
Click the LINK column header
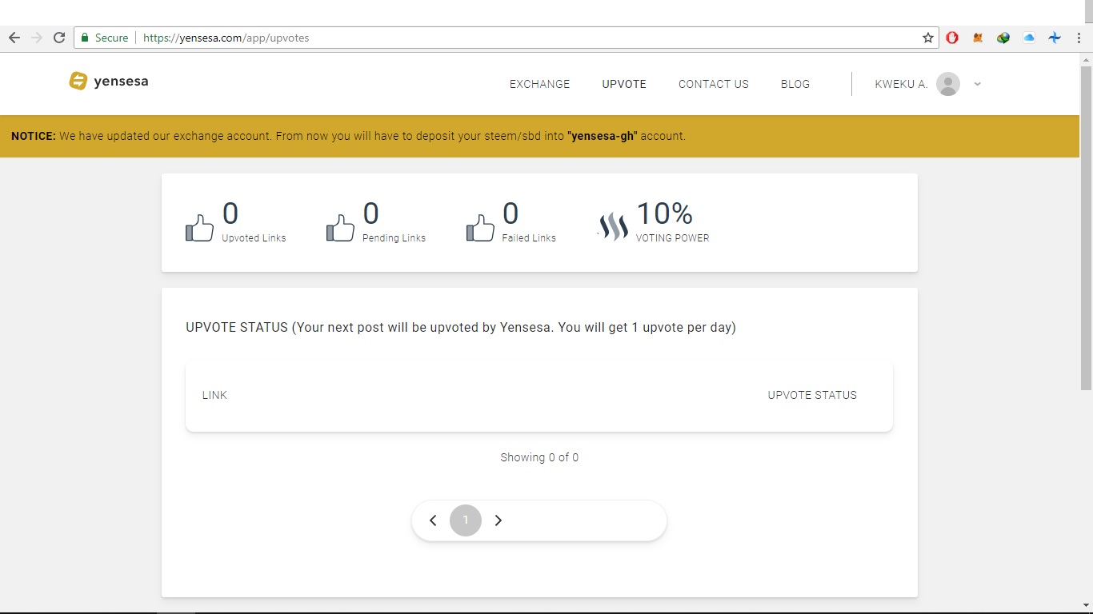tap(214, 395)
